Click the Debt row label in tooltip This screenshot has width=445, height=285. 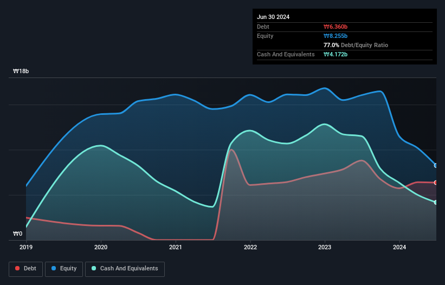(263, 27)
